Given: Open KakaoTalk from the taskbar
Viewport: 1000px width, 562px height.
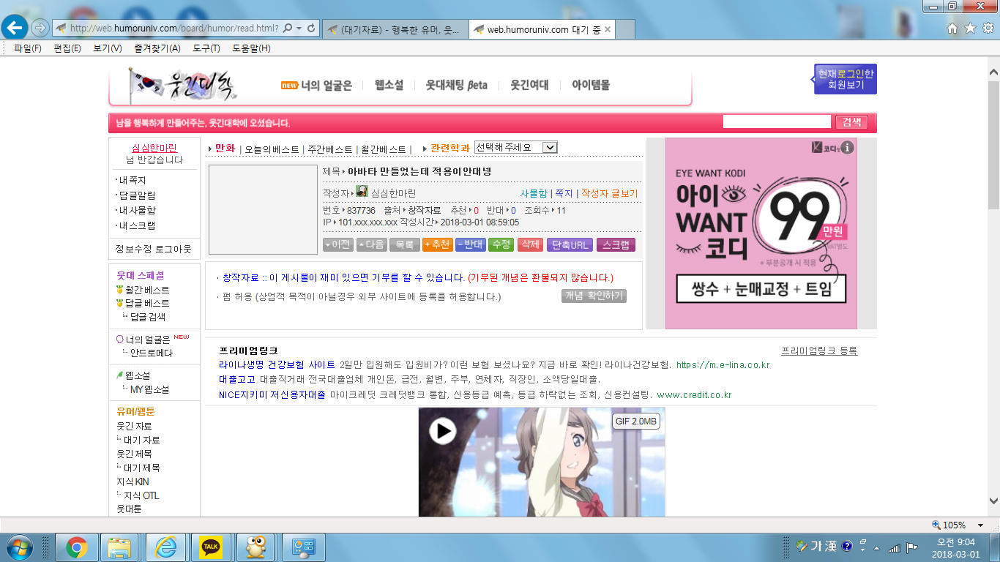Looking at the screenshot, I should pos(211,547).
